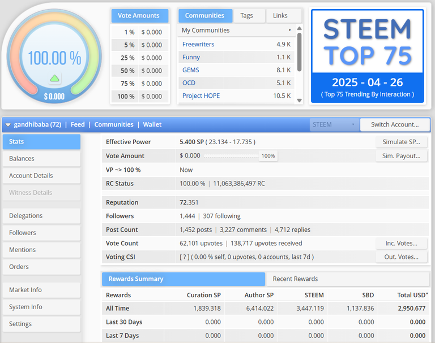
Task: Switch to the Communities tab
Action: click(205, 16)
